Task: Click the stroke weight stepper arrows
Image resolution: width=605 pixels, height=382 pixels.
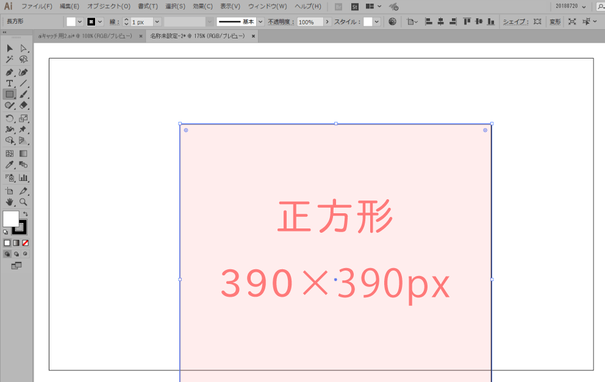Action: pyautogui.click(x=126, y=22)
